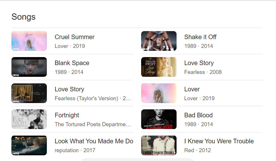This screenshot has height=161, width=276.
Task: Select the Blank Space title link
Action: [x=72, y=63]
